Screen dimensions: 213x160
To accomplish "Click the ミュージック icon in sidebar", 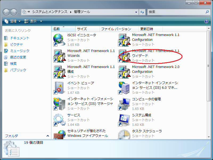I will 6,51.
